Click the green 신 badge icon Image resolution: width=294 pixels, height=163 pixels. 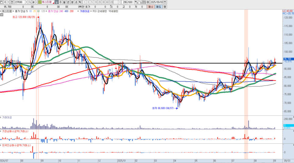tap(40, 2)
